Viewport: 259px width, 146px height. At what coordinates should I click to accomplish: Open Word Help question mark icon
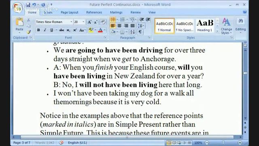pyautogui.click(x=244, y=12)
